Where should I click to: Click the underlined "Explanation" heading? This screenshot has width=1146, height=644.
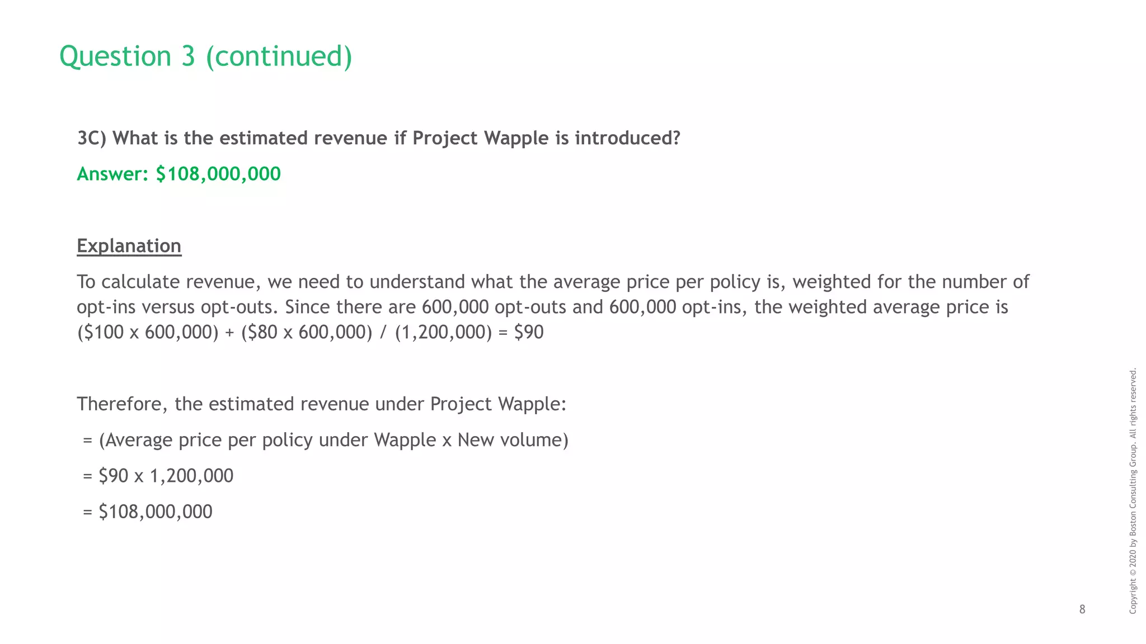click(129, 246)
